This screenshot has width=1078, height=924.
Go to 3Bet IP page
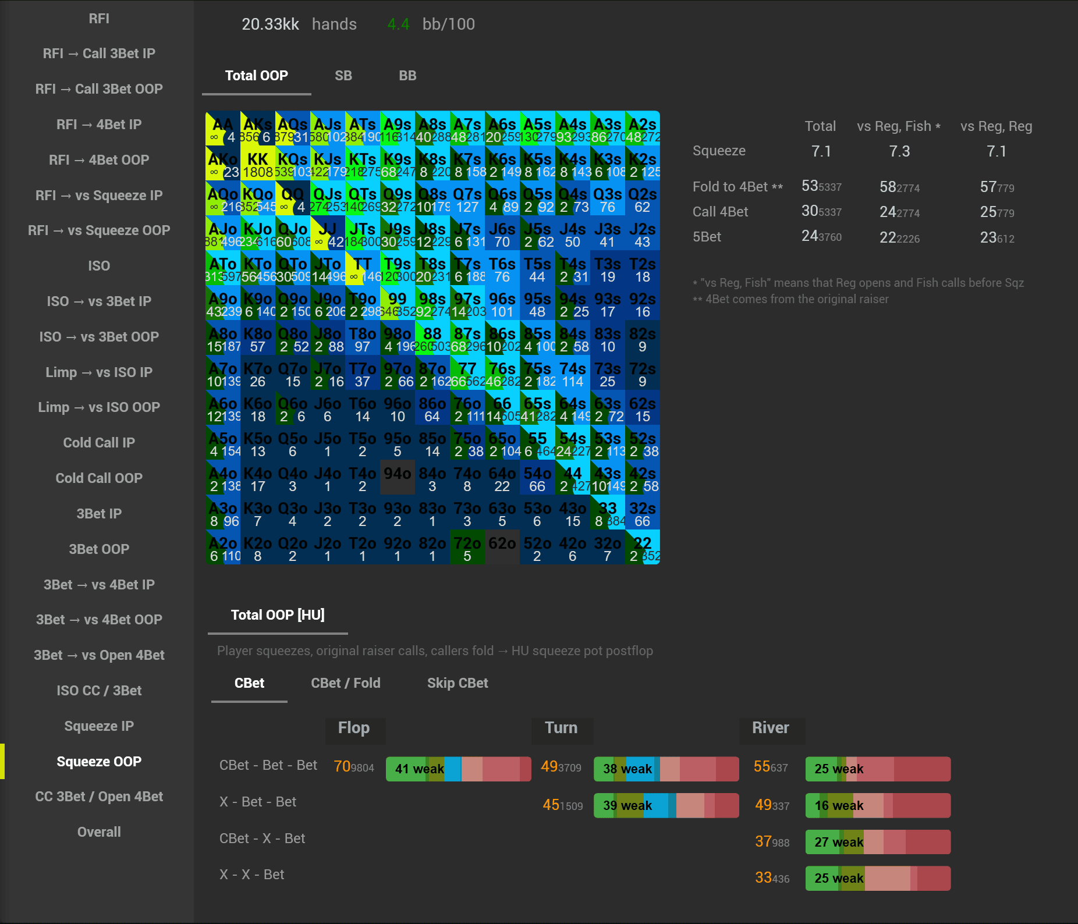(x=99, y=514)
